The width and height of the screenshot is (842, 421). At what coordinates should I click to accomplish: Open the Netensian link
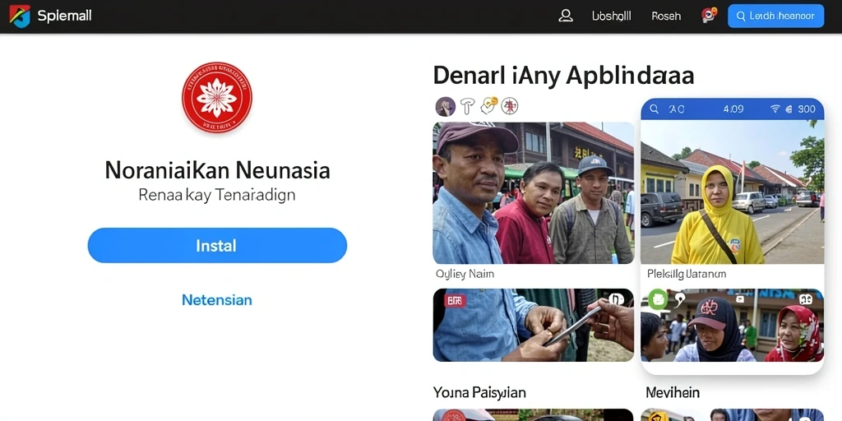(x=217, y=299)
